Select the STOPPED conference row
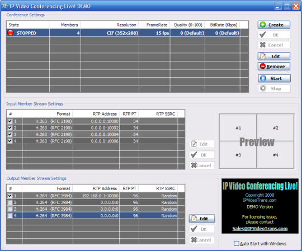This screenshot has width=302, height=251. 128,33
